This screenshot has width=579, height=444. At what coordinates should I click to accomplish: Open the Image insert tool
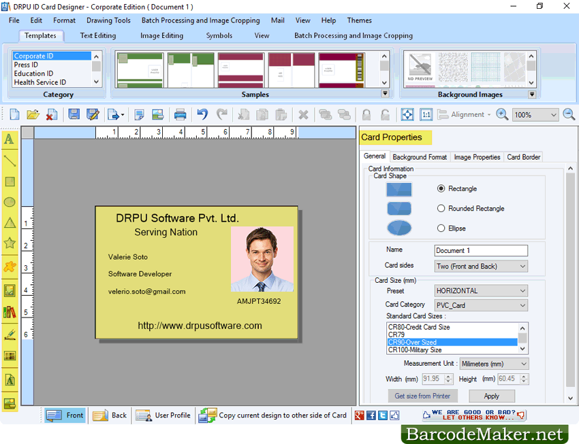(10, 291)
